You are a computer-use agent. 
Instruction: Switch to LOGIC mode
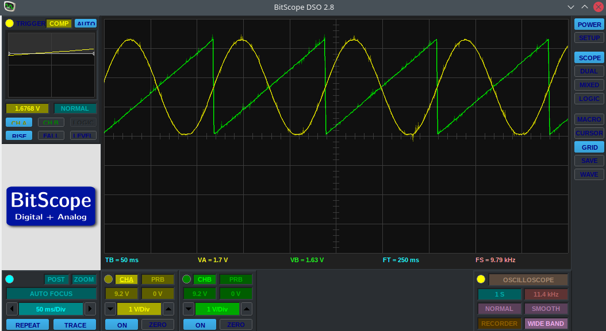[589, 99]
